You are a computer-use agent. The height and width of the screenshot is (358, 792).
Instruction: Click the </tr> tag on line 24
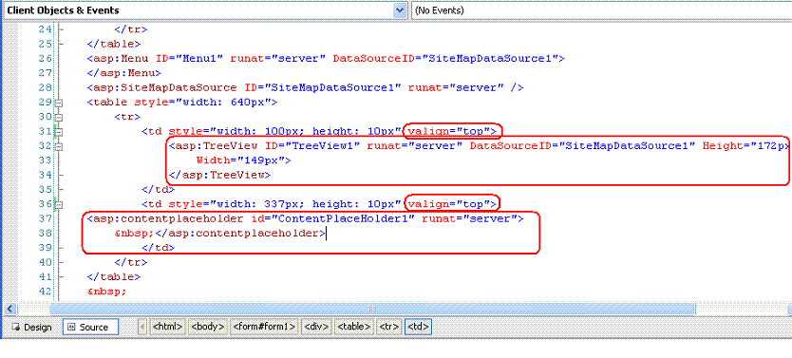[x=131, y=29]
